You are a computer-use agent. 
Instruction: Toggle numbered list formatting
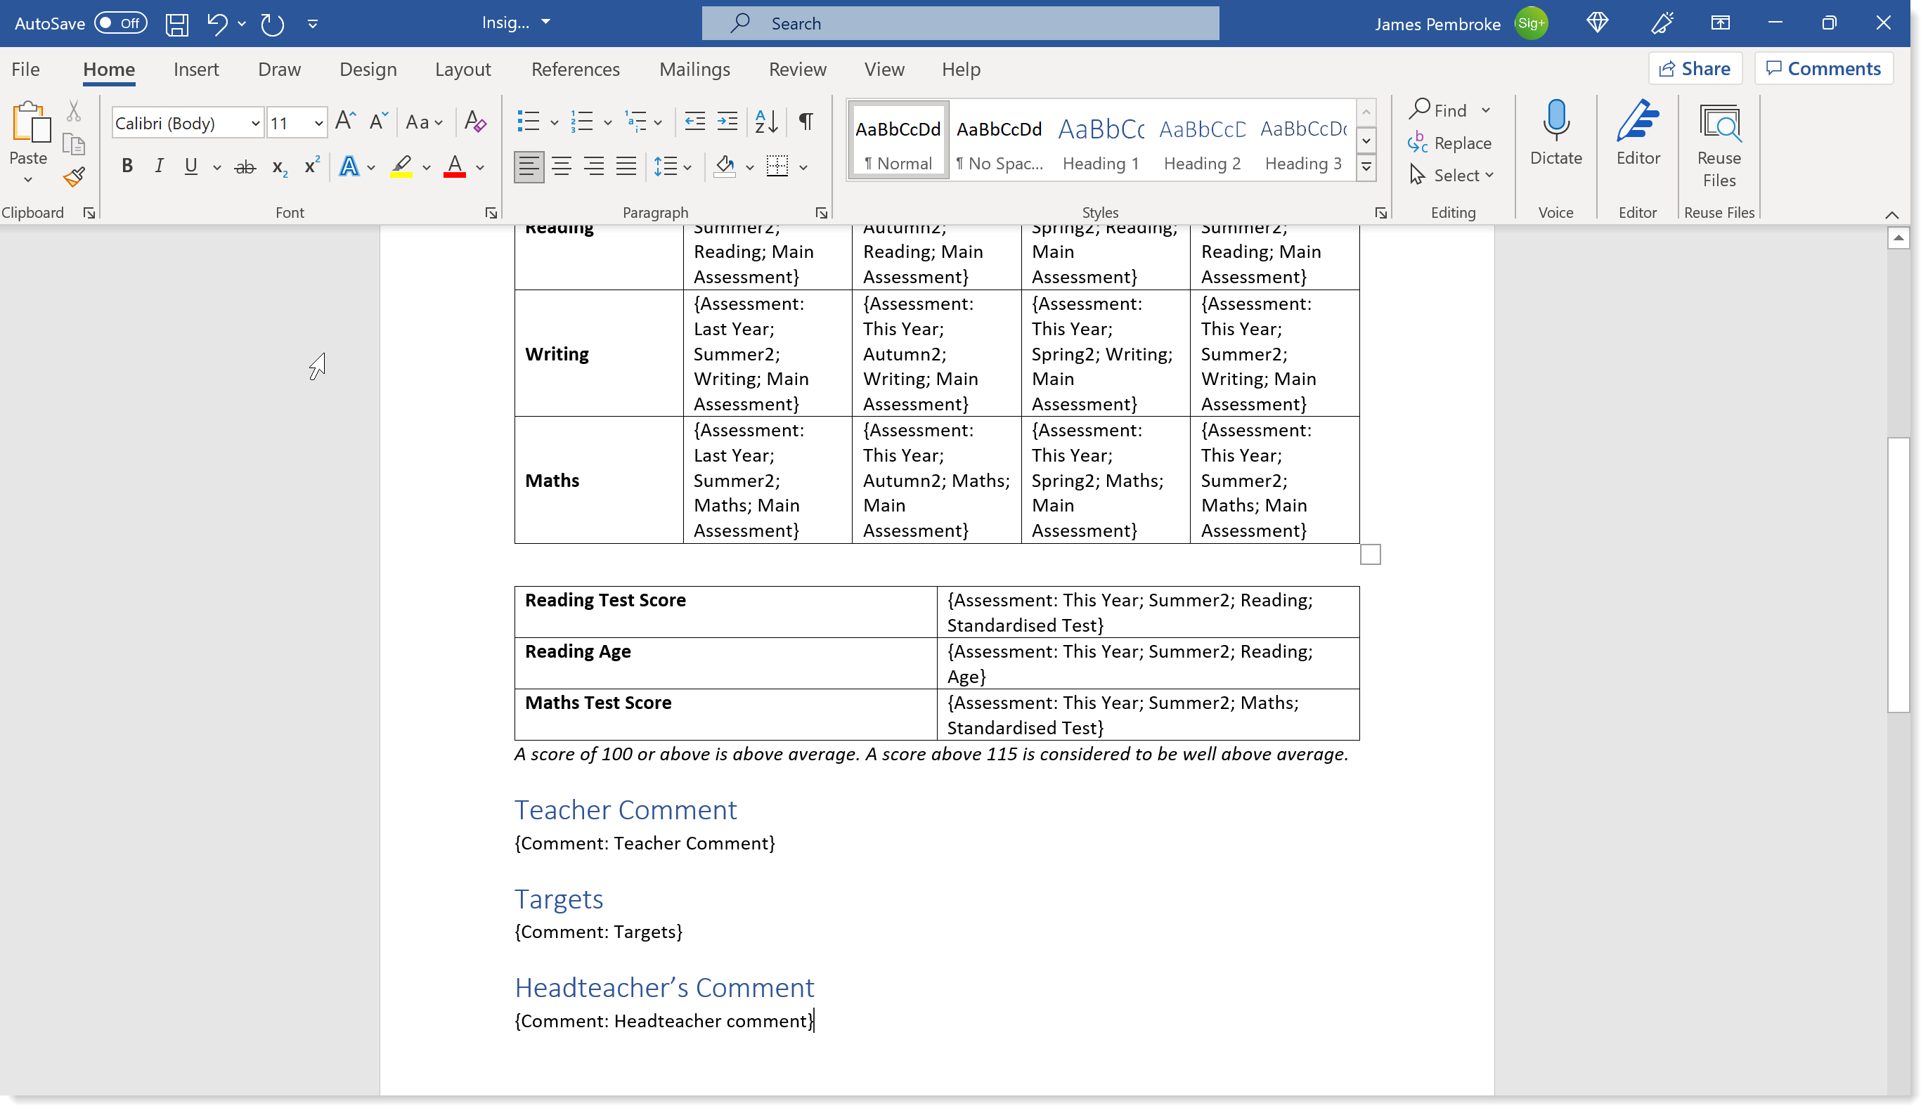582,122
